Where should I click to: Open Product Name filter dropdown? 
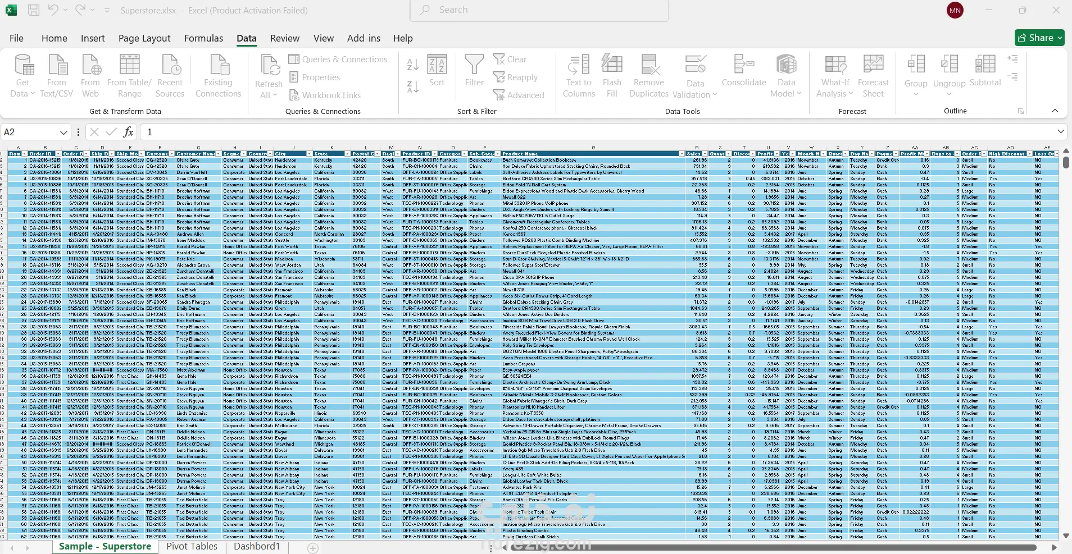tap(682, 154)
